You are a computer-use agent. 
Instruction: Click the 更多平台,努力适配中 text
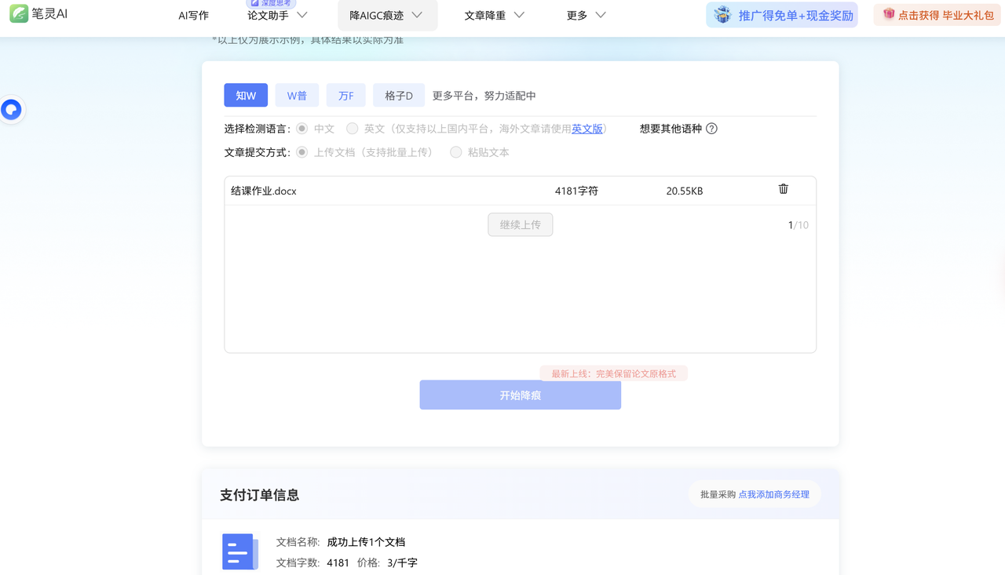pos(484,96)
